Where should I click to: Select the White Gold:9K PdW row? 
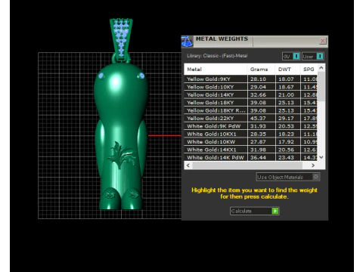click(250, 126)
